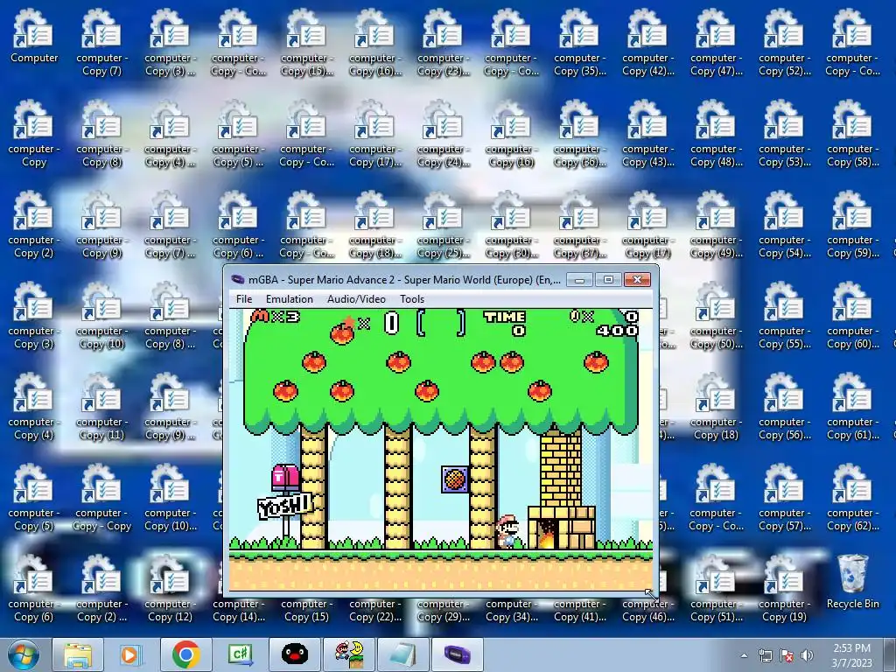Open the volume speaker tray icon
This screenshot has height=672, width=896.
(807, 655)
